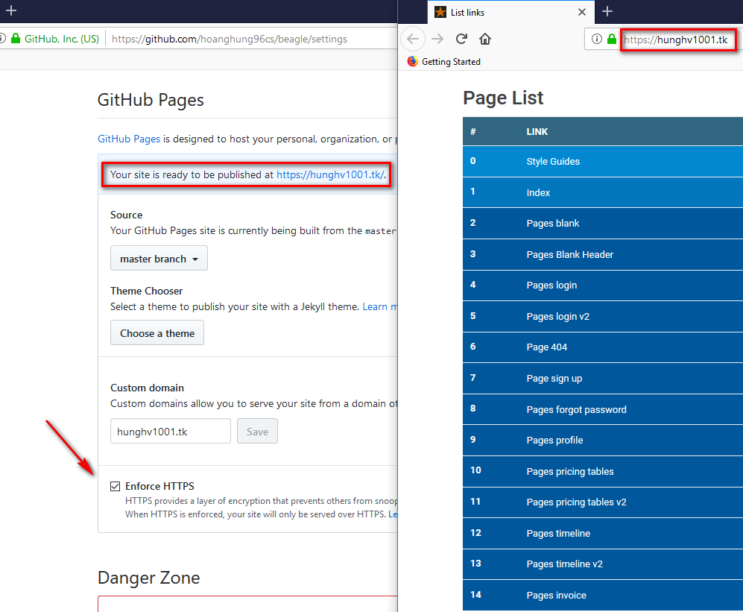743x612 pixels.
Task: Click the Enforce HTTPS label text
Action: pos(159,486)
